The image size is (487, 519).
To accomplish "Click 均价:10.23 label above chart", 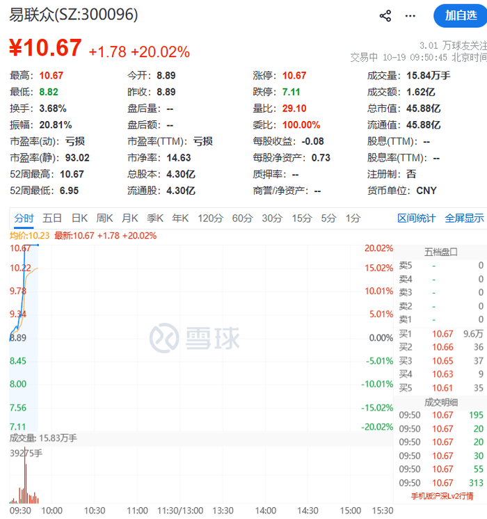I will tap(29, 236).
